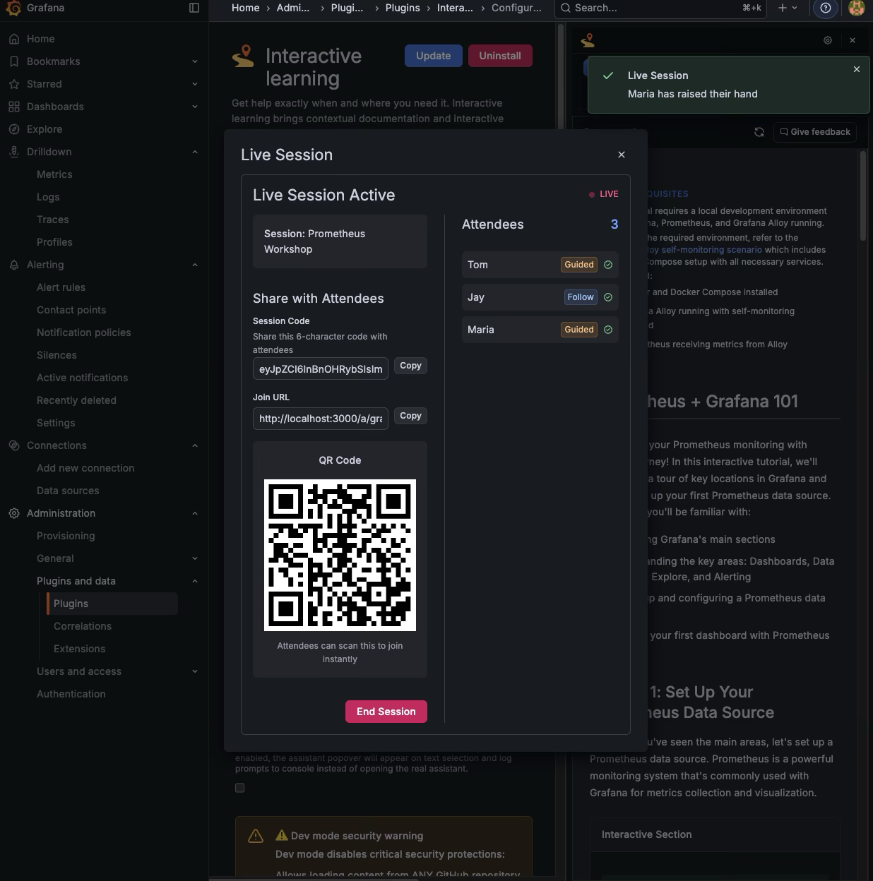The image size is (873, 881).
Task: Copy the six-character Session Code
Action: 410,366
